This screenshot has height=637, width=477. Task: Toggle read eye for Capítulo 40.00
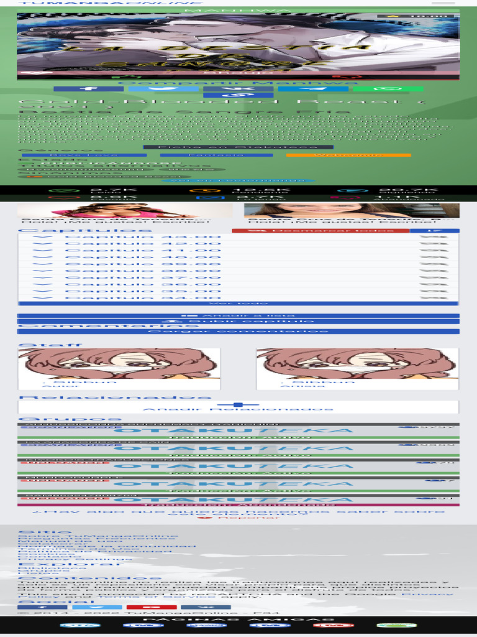[x=434, y=257]
